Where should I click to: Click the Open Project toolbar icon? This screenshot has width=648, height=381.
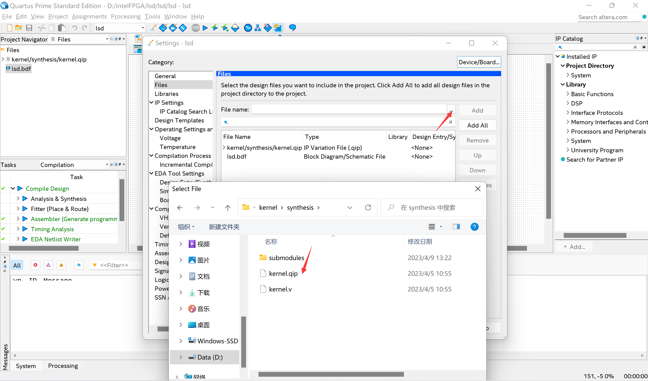click(x=19, y=28)
